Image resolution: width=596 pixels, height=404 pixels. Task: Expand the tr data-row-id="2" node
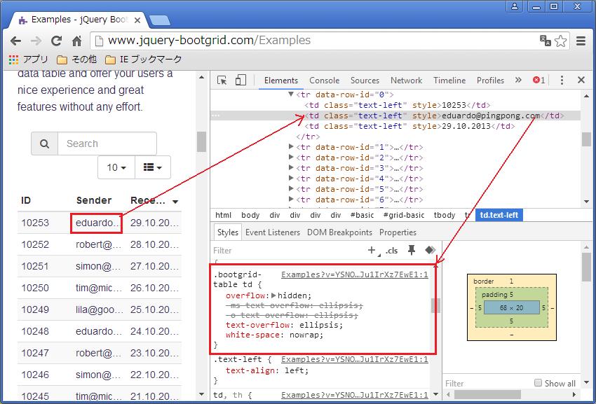pyautogui.click(x=291, y=158)
